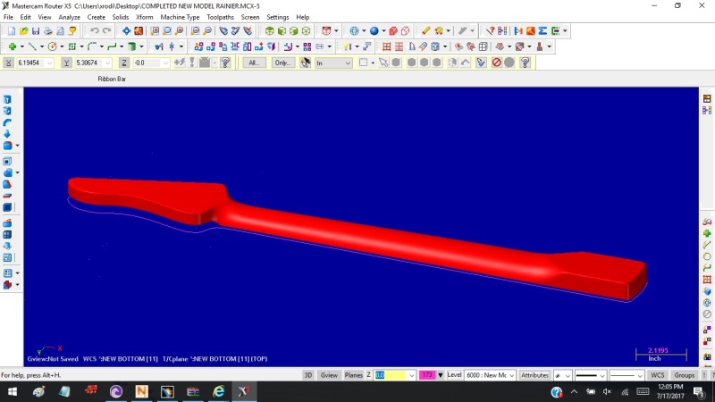Expand the status bar Z depth dropdown arrow
Viewport: 715px width, 402px height.
click(x=411, y=375)
